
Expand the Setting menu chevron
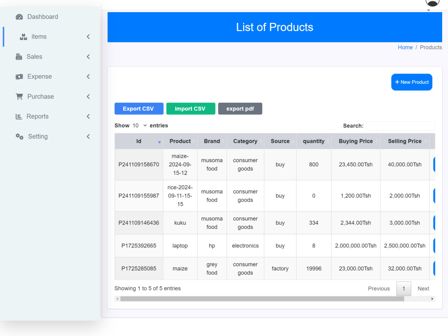tap(88, 137)
